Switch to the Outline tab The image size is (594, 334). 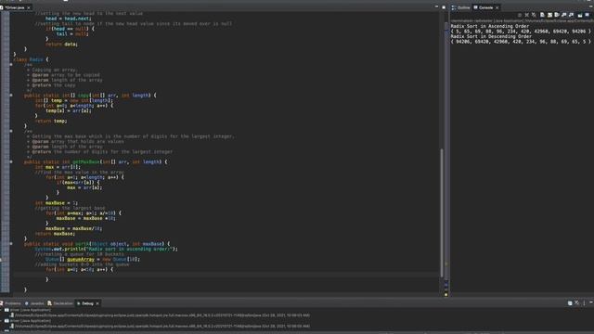[x=461, y=7]
